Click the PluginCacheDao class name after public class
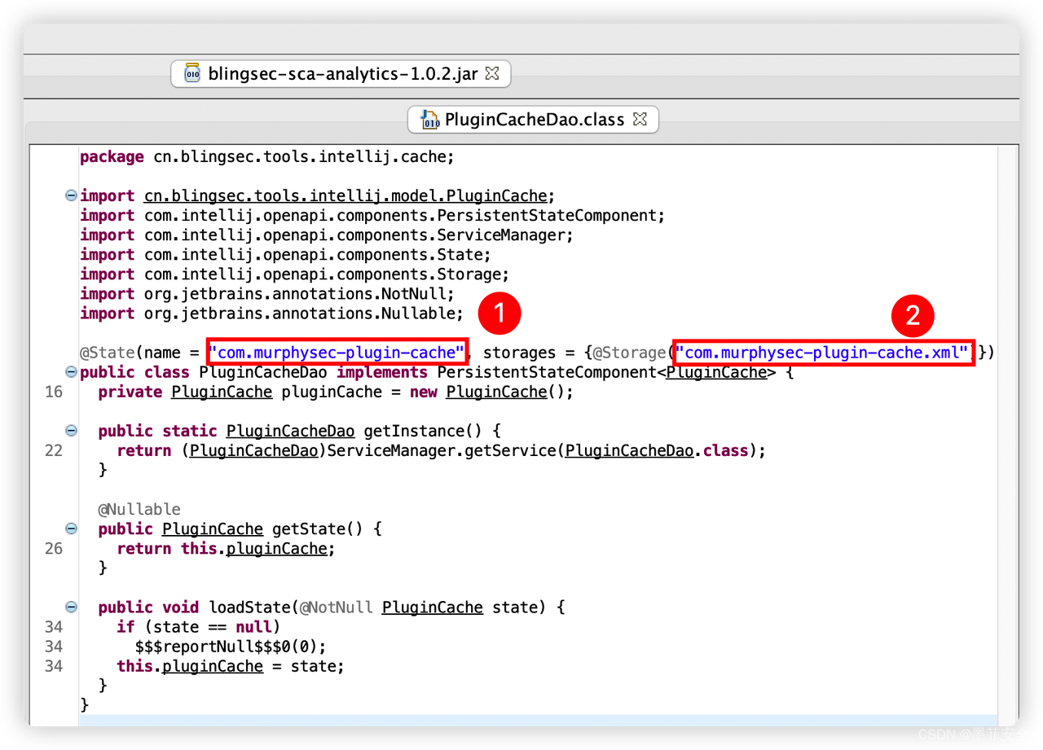The height and width of the screenshot is (750, 1043). pos(263,372)
